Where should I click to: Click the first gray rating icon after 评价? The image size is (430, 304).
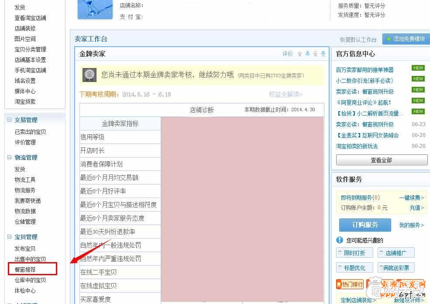(299, 54)
